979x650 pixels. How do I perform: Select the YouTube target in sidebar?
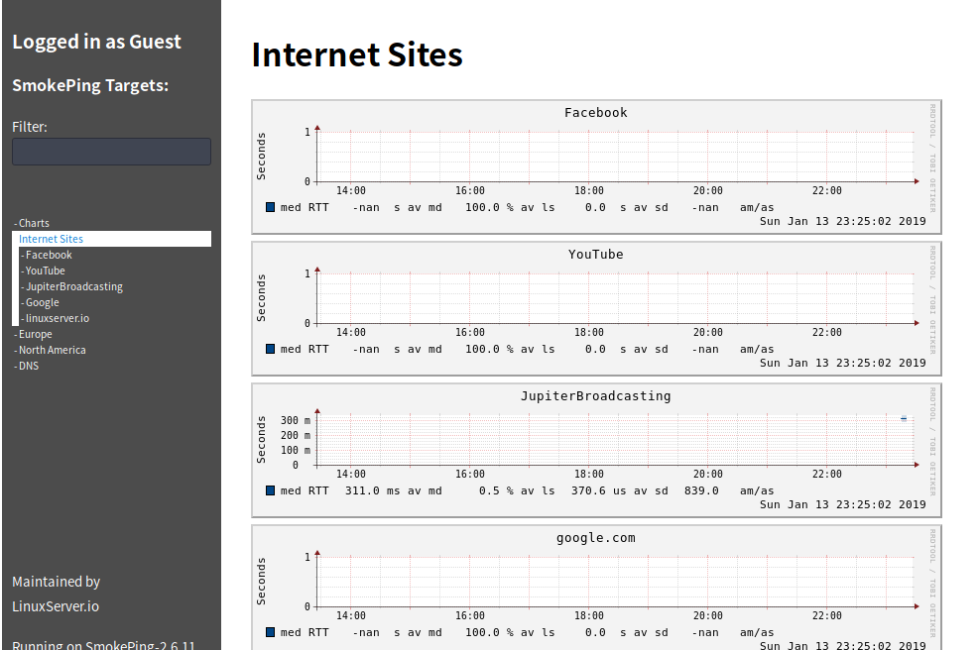[44, 270]
